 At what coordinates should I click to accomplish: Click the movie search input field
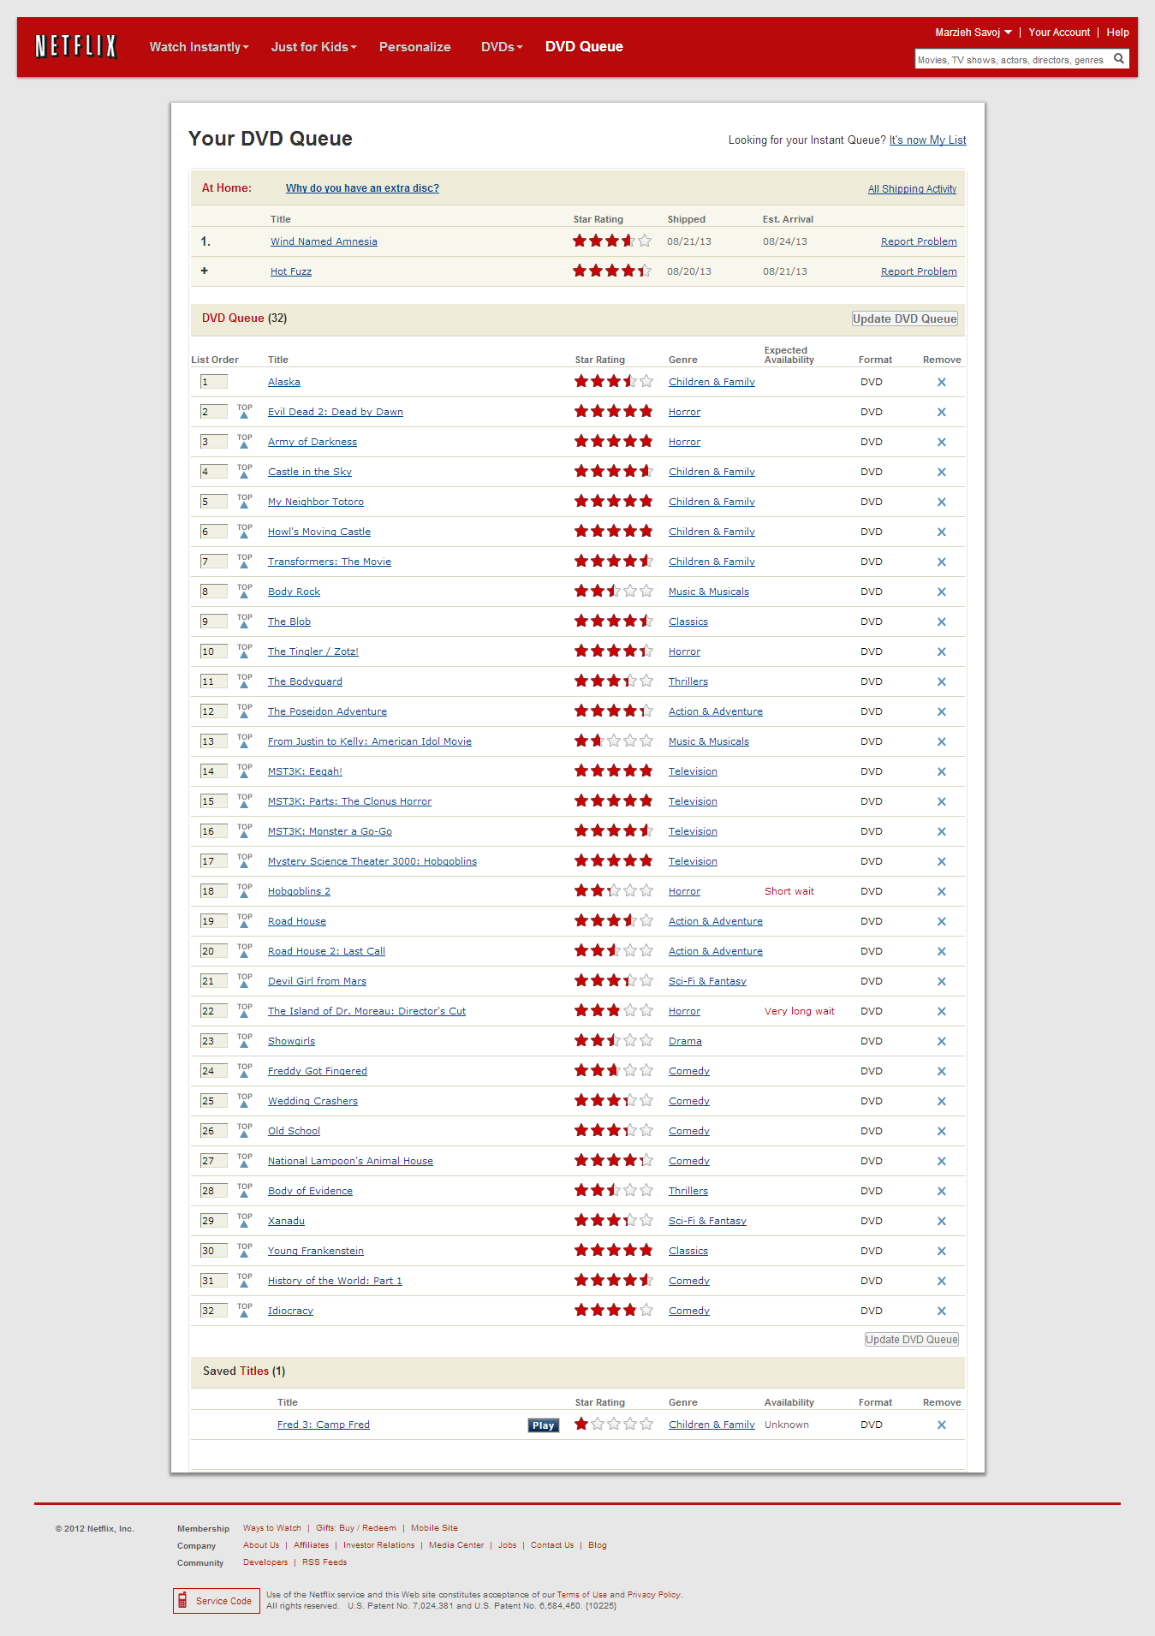point(1013,59)
